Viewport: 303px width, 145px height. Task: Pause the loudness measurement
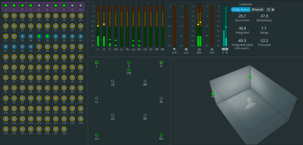coord(273,9)
